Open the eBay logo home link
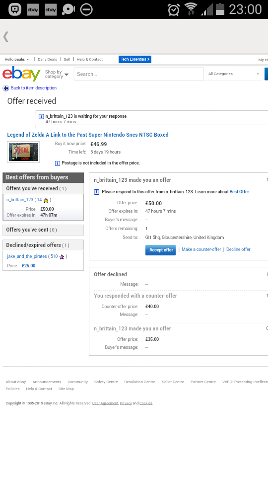The height and width of the screenshot is (477, 268). [x=21, y=74]
